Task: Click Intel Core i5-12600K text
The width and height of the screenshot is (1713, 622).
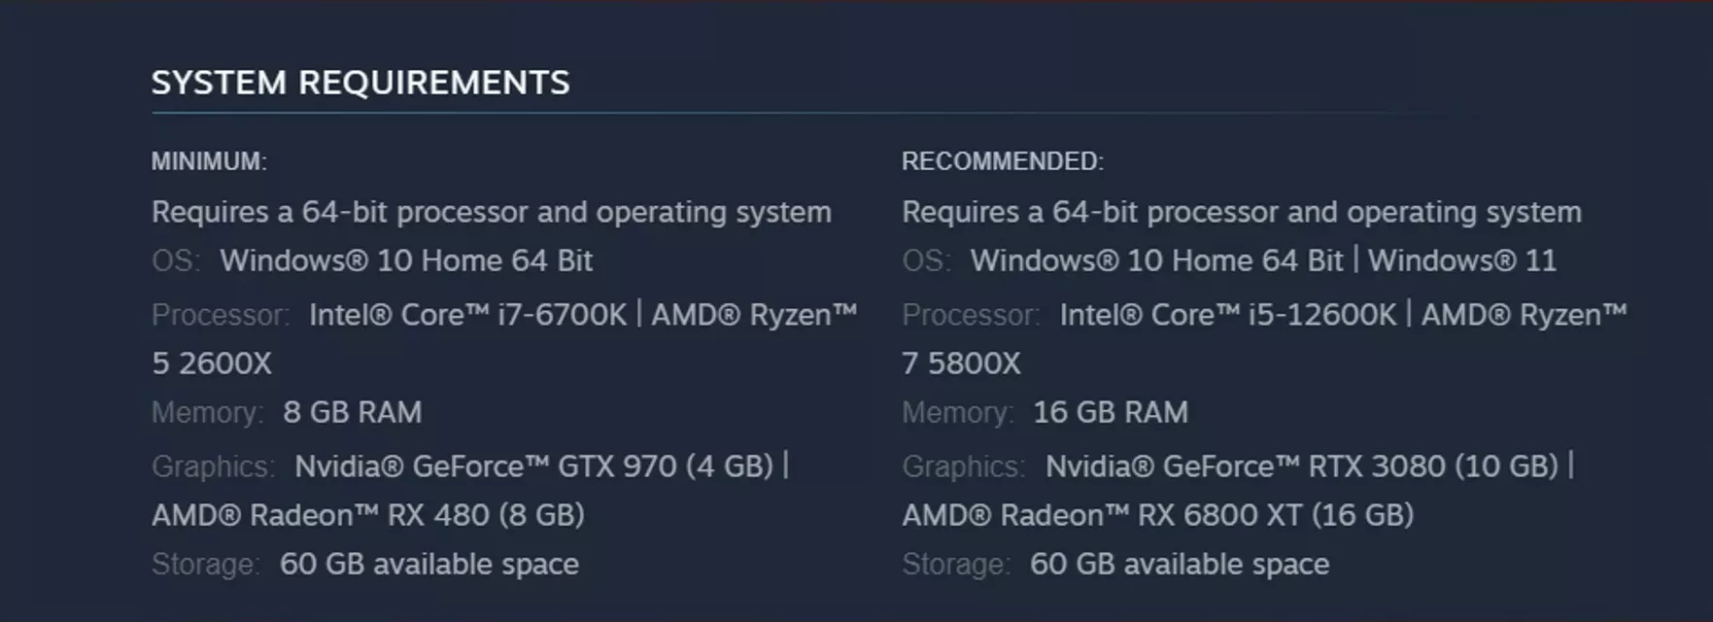Action: [x=1228, y=315]
